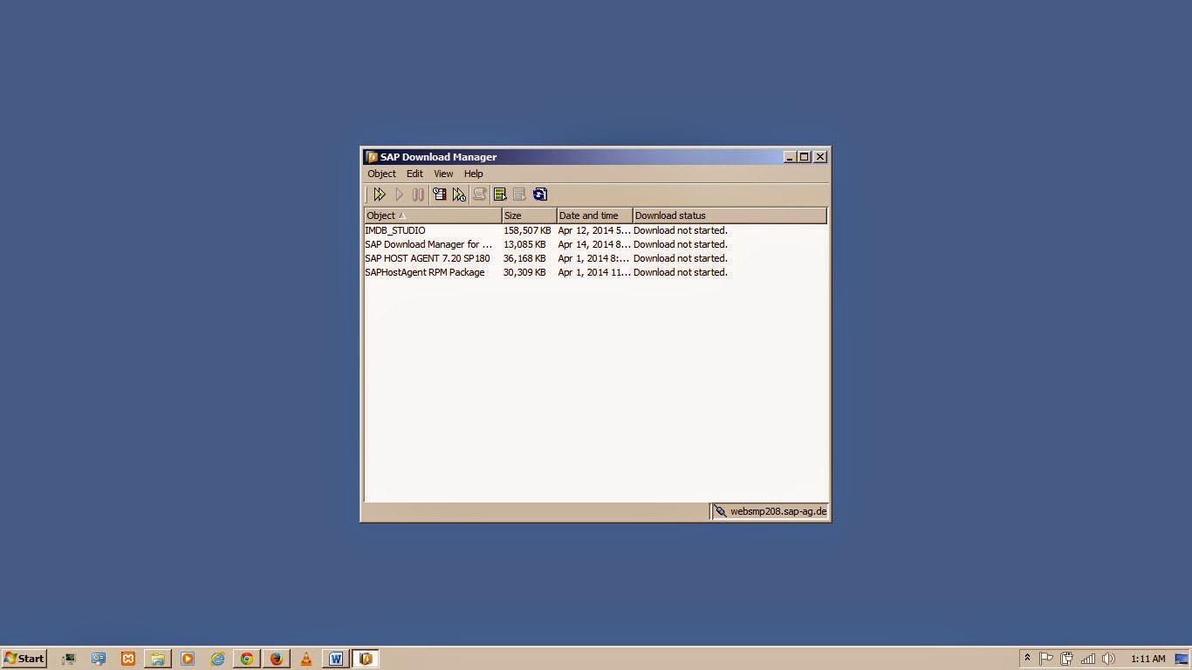Show hidden tray icons chevron
This screenshot has height=670, width=1192.
1027,659
